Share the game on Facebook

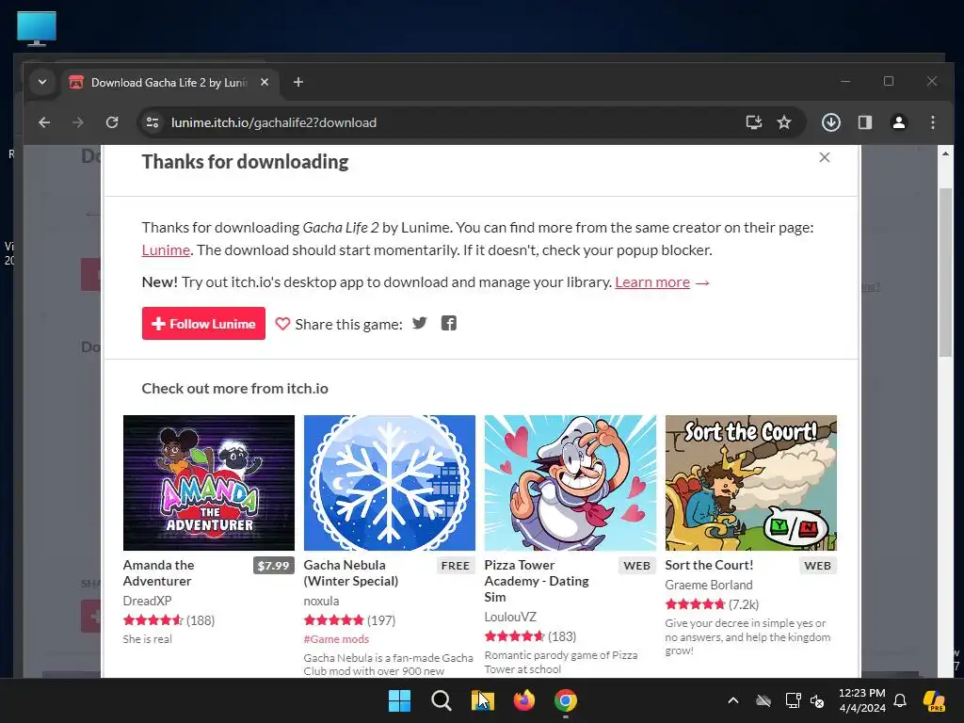[x=449, y=324]
